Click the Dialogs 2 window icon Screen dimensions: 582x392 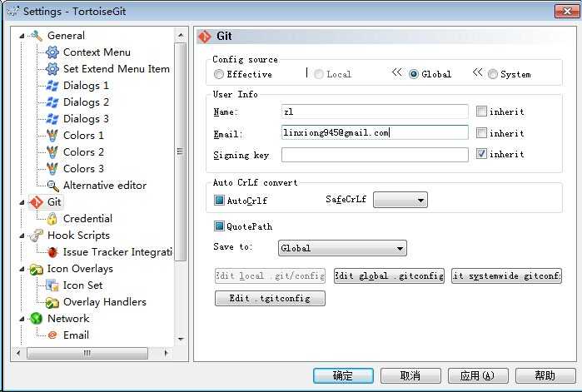click(52, 102)
